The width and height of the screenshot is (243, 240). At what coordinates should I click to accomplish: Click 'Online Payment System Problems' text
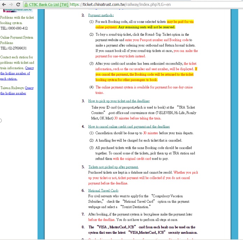tap(17, 40)
